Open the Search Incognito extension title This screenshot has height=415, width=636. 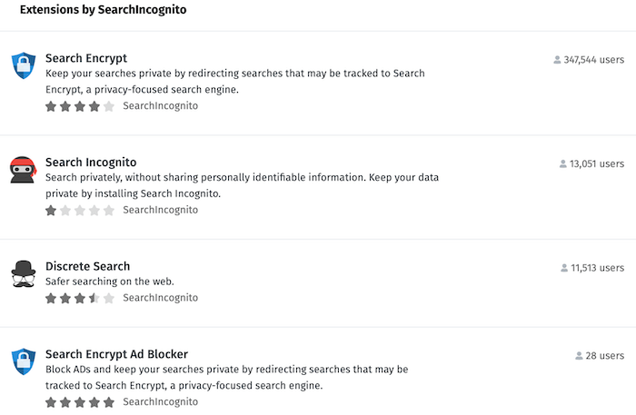tap(91, 163)
